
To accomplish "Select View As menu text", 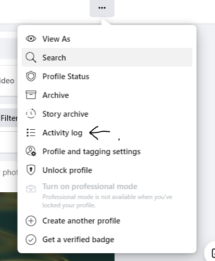I will pyautogui.click(x=56, y=39).
